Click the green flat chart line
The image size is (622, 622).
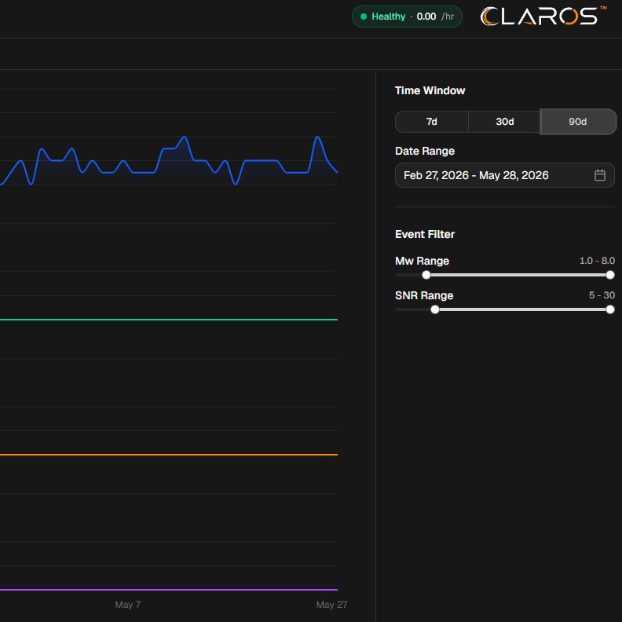click(x=169, y=320)
